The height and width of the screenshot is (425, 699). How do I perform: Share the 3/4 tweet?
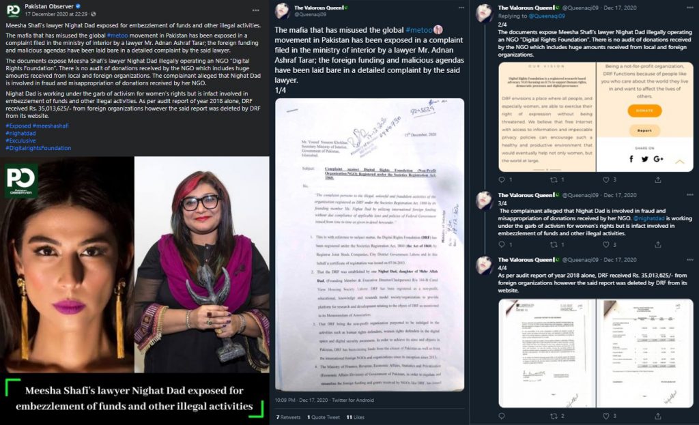click(x=658, y=245)
